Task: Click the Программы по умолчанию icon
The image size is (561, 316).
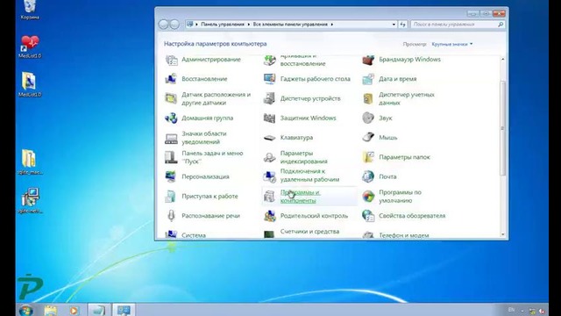Action: point(368,197)
